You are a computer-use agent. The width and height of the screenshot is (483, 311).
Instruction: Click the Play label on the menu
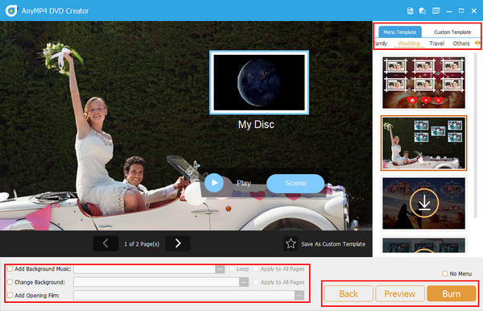coord(244,184)
